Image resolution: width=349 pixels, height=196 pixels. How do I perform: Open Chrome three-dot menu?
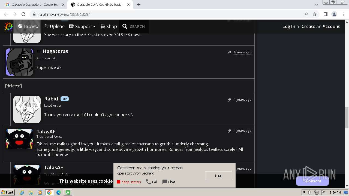(x=343, y=14)
